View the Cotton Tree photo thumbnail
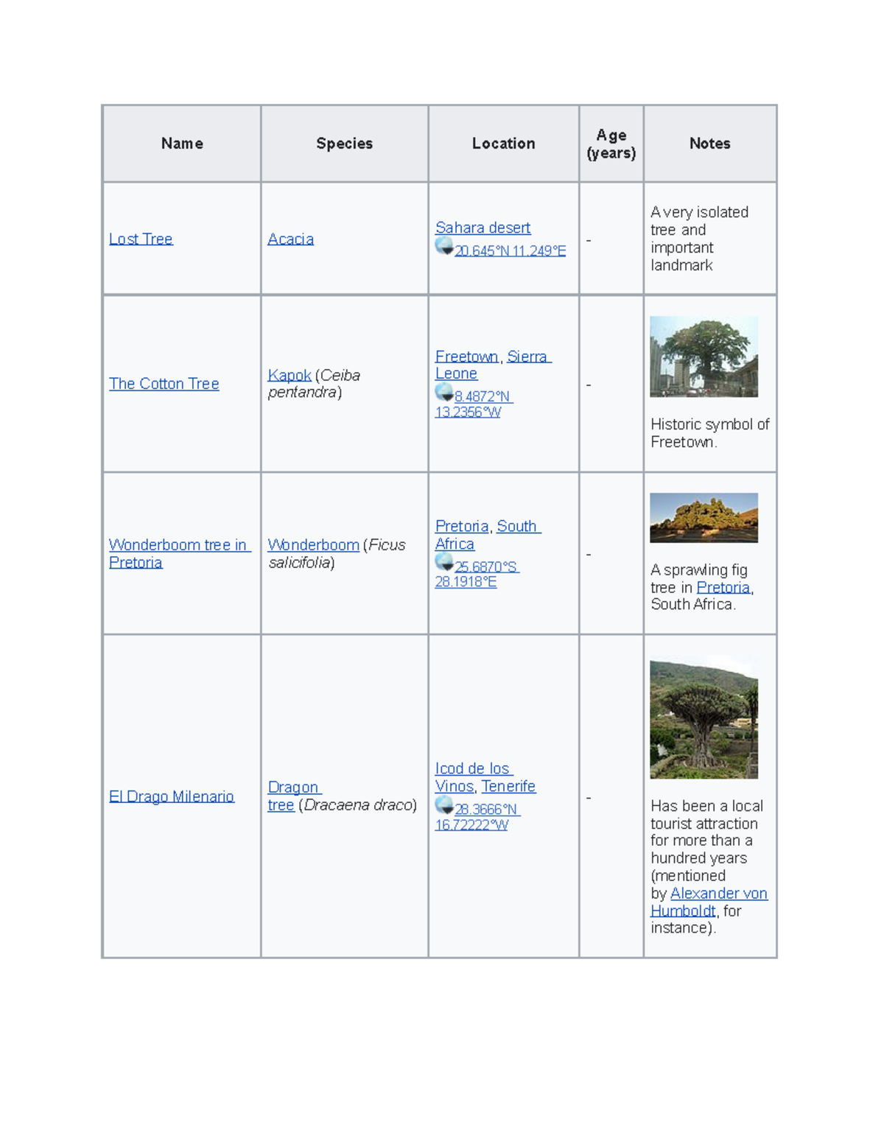The width and height of the screenshot is (884, 1144). [704, 357]
